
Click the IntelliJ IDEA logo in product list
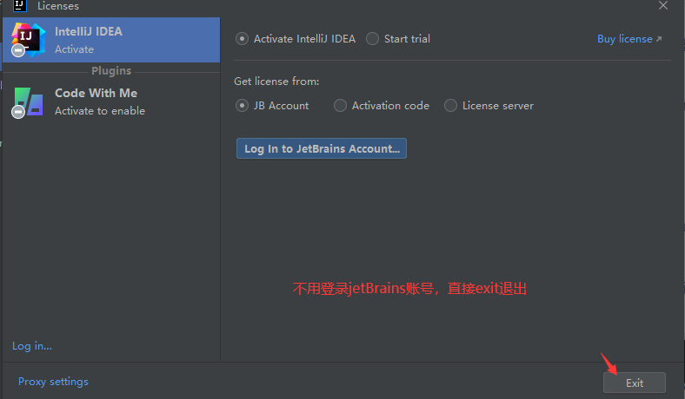coord(29,39)
